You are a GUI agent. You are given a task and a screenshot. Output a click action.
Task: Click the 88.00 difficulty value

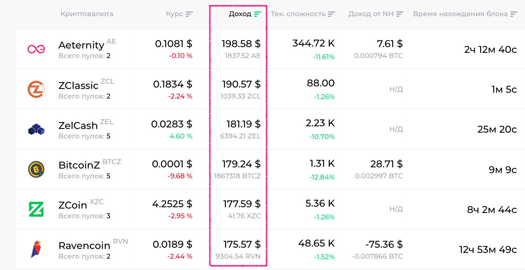pos(320,83)
